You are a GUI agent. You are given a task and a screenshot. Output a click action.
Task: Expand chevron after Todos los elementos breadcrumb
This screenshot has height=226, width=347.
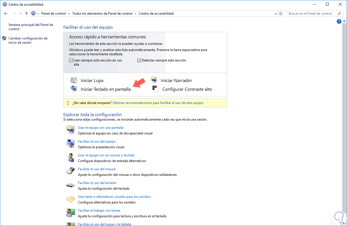(136, 14)
